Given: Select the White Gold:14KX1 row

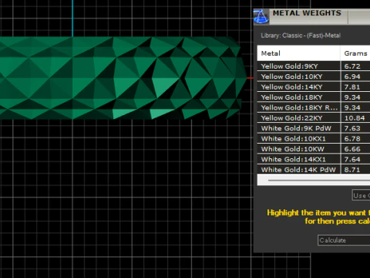Looking at the screenshot, I should click(x=314, y=159).
